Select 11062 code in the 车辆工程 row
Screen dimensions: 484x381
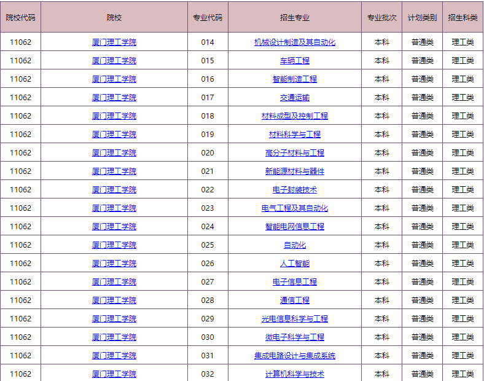(x=20, y=61)
